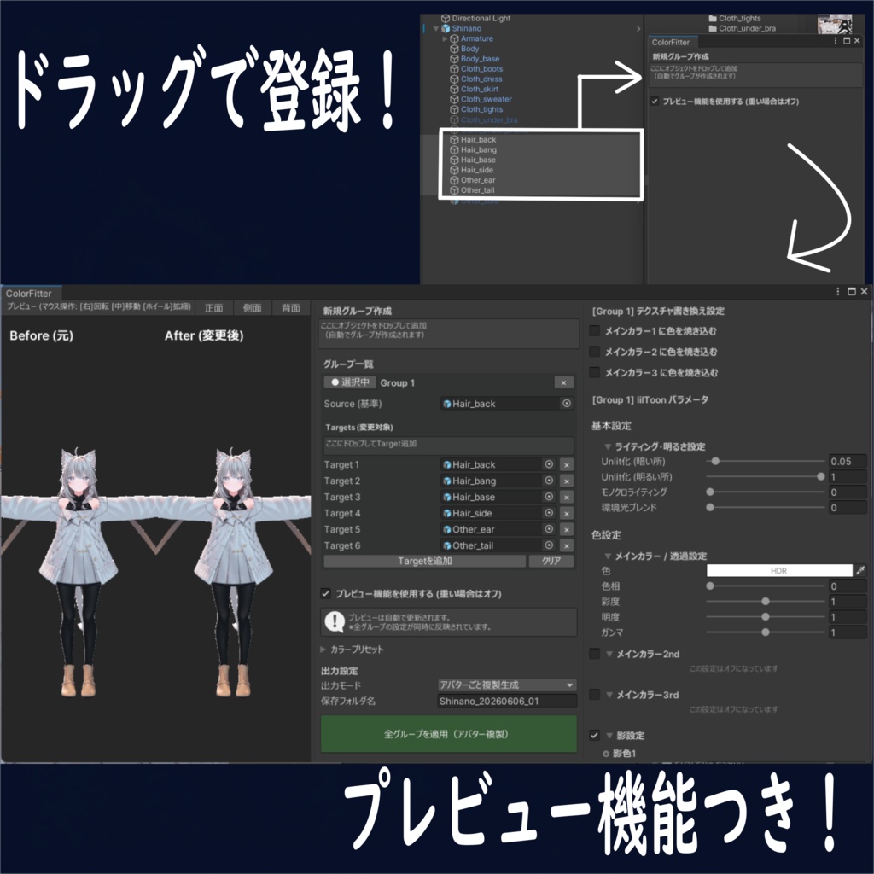Click Unlit化 (暗い所) value field 0.05
The image size is (874, 874).
point(848,461)
